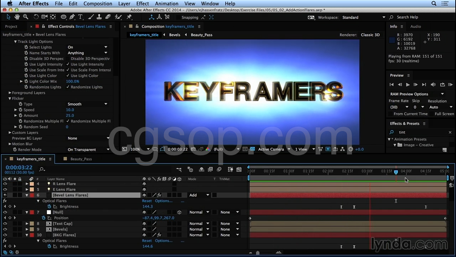Select the Roto Brush tool
The image size is (456, 257).
click(118, 17)
